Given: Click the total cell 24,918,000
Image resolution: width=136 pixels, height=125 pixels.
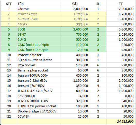Looking at the screenshot, I should tap(121, 121).
